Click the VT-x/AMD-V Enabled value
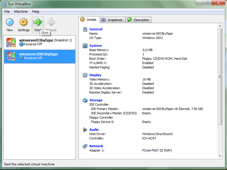Image resolution: width=227 pixels, height=170 pixels. tap(148, 63)
